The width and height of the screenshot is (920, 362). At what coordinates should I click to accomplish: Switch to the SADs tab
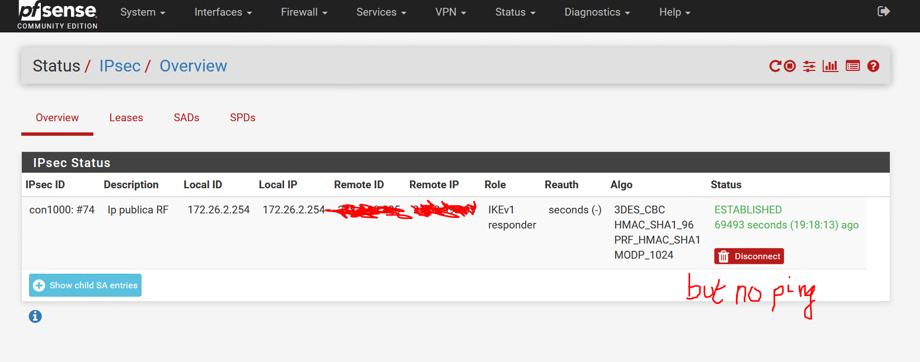[x=186, y=118]
